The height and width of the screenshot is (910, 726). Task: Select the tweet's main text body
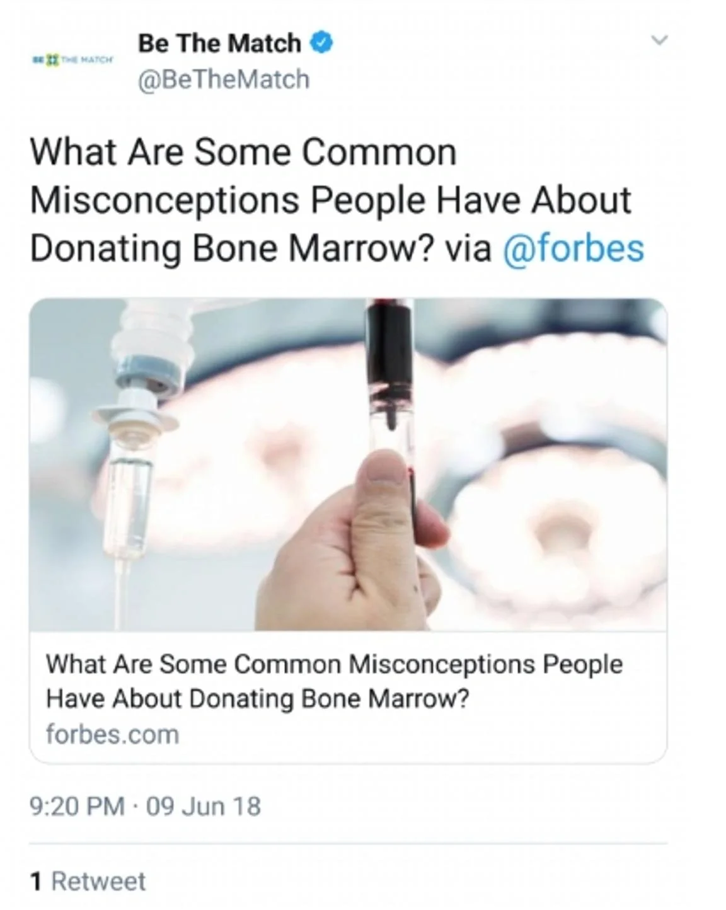tap(330, 200)
